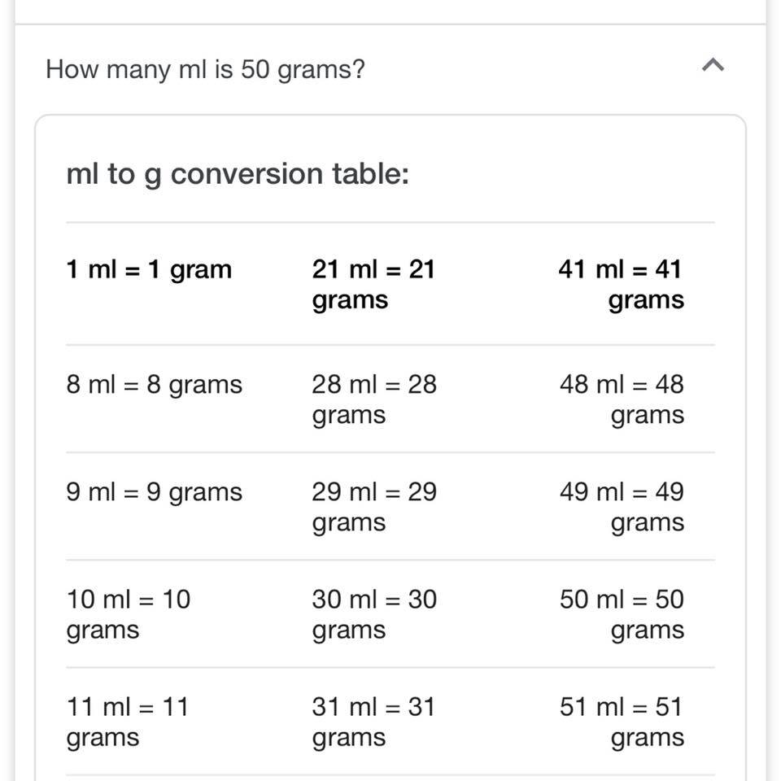781x781 pixels.
Task: Select the '28 ml = 28 grams' entry
Action: [x=374, y=399]
